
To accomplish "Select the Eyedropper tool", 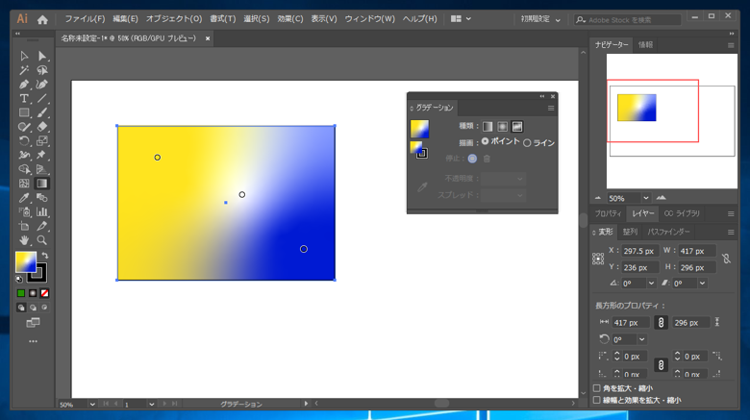I will click(x=24, y=198).
